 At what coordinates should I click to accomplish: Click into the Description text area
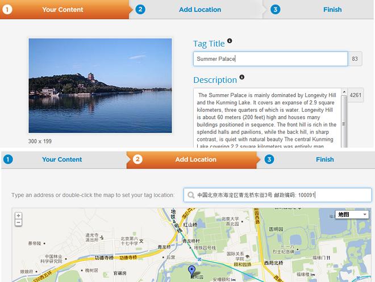point(267,118)
